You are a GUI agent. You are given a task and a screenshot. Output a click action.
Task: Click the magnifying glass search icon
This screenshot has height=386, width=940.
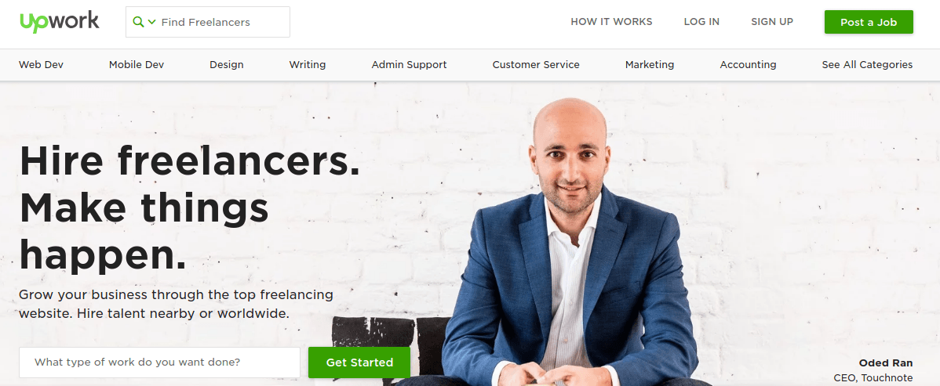pos(138,22)
